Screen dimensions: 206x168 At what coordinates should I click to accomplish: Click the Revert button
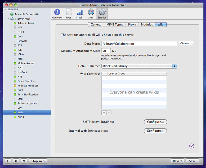[x=177, y=161]
